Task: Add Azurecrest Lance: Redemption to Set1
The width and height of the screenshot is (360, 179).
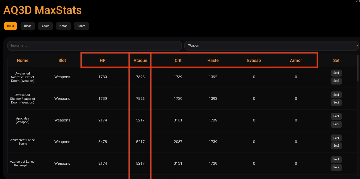Action: (x=336, y=159)
